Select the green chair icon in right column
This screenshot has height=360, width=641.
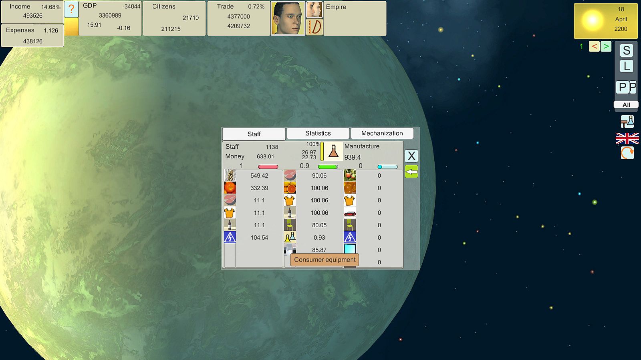(350, 225)
